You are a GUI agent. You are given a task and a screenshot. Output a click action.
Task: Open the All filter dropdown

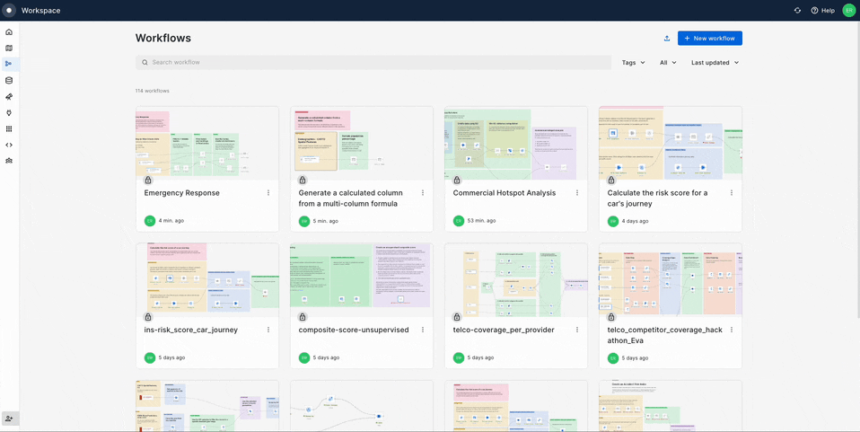click(668, 63)
